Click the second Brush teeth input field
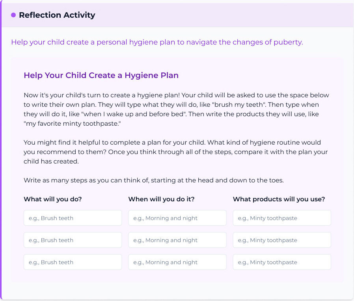The image size is (354, 301). pos(73,240)
